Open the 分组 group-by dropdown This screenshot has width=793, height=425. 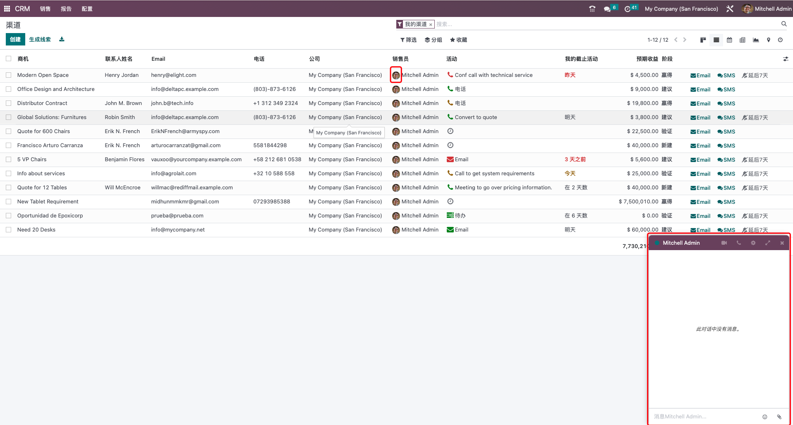coord(434,40)
